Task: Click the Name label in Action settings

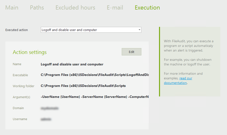Action: pyautogui.click(x=17, y=64)
